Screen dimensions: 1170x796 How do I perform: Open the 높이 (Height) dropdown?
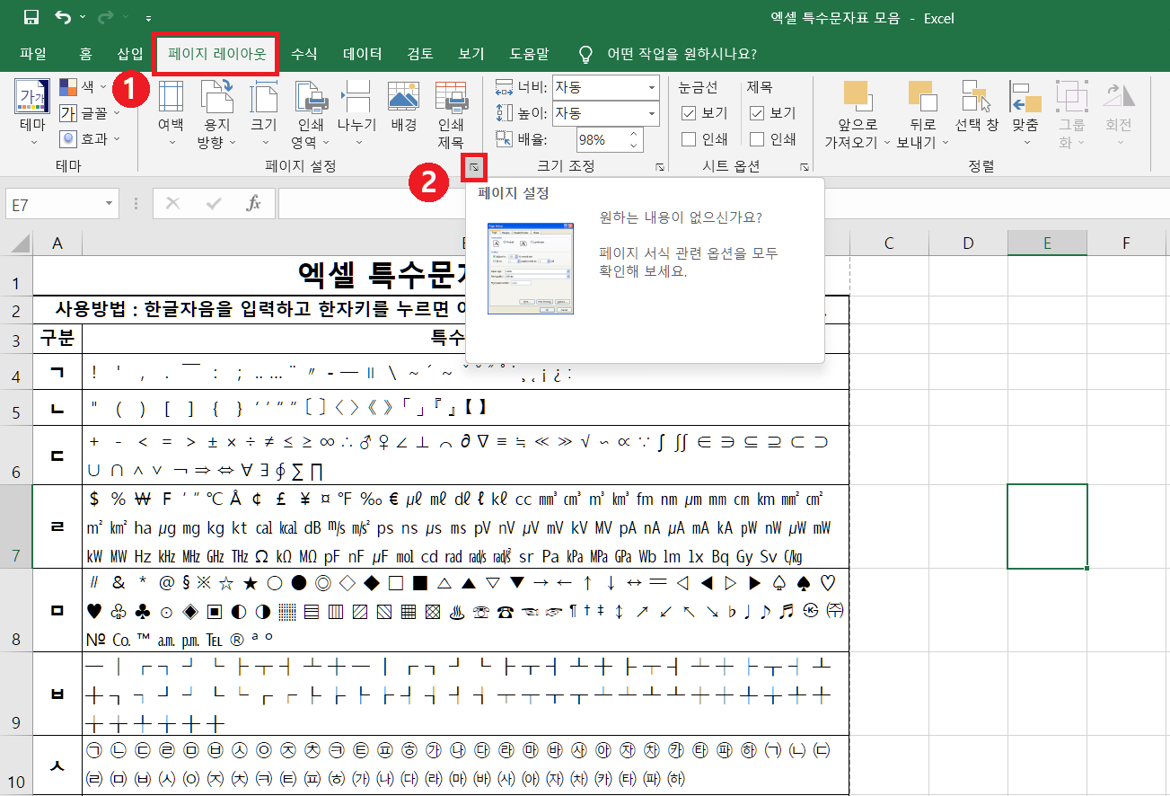651,113
